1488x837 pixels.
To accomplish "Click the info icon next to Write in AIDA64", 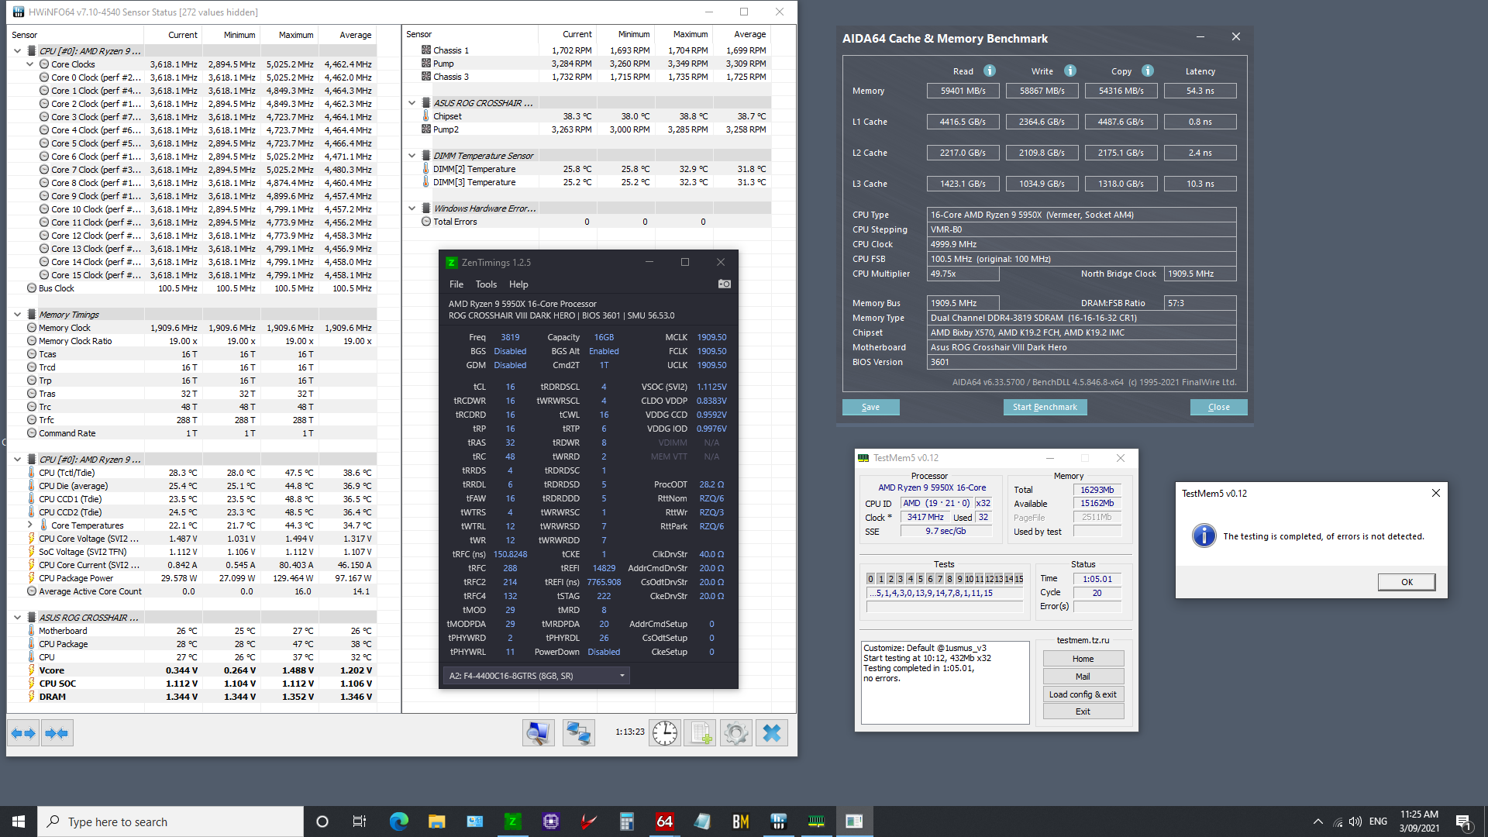I will 1070,71.
